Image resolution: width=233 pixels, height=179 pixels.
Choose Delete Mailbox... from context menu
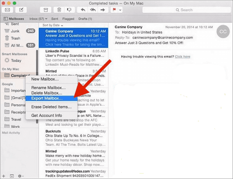(x=51, y=93)
